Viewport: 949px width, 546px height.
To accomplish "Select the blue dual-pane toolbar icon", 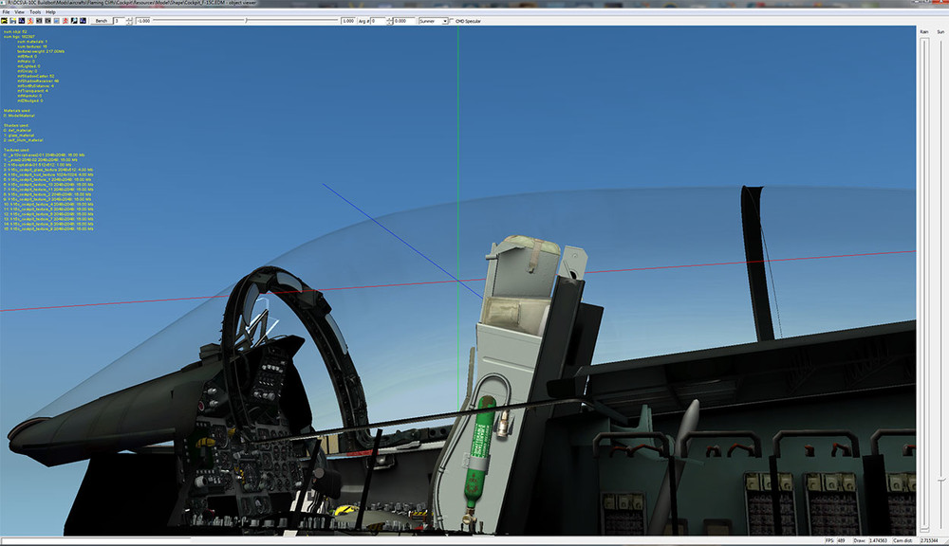I will [x=21, y=20].
